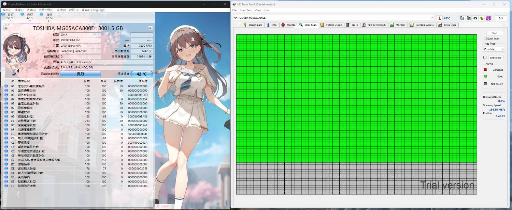Viewport: 512px width, 210px height.
Task: Enable the Quick Scan checkbox
Action: [x=485, y=38]
